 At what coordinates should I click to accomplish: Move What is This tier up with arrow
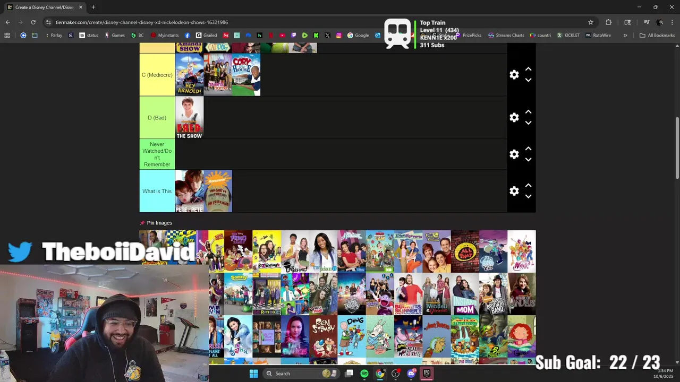pyautogui.click(x=528, y=186)
